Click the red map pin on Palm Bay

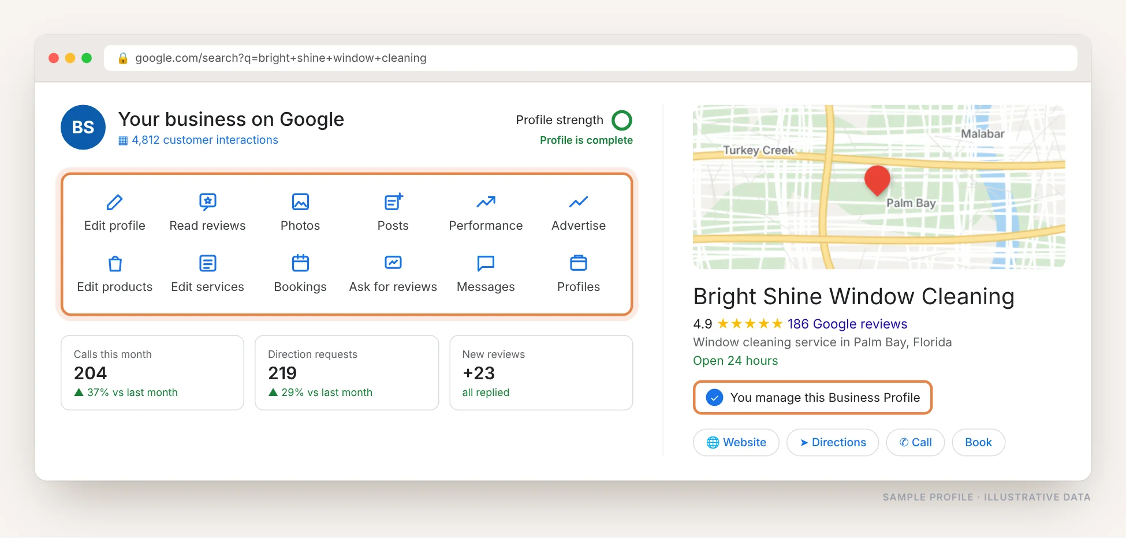pos(877,180)
